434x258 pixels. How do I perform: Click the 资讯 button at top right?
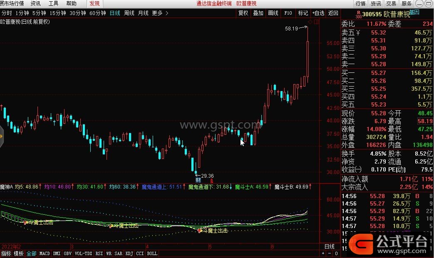pos(376,4)
